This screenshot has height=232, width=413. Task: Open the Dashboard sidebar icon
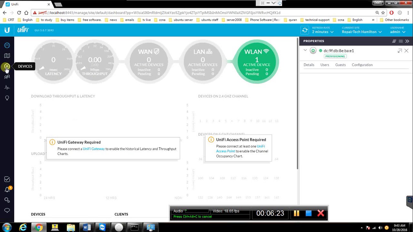click(x=7, y=45)
